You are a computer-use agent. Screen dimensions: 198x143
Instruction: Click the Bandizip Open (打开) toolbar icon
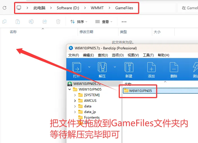tap(76, 68)
